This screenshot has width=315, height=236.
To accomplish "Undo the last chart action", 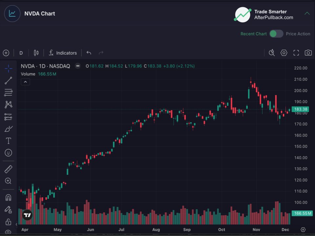I will click(89, 53).
